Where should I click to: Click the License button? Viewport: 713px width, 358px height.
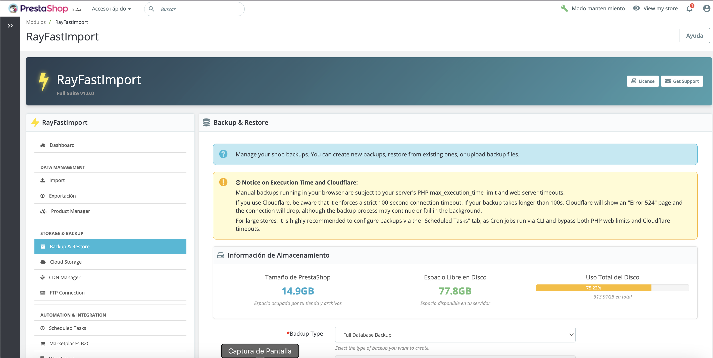pyautogui.click(x=642, y=81)
